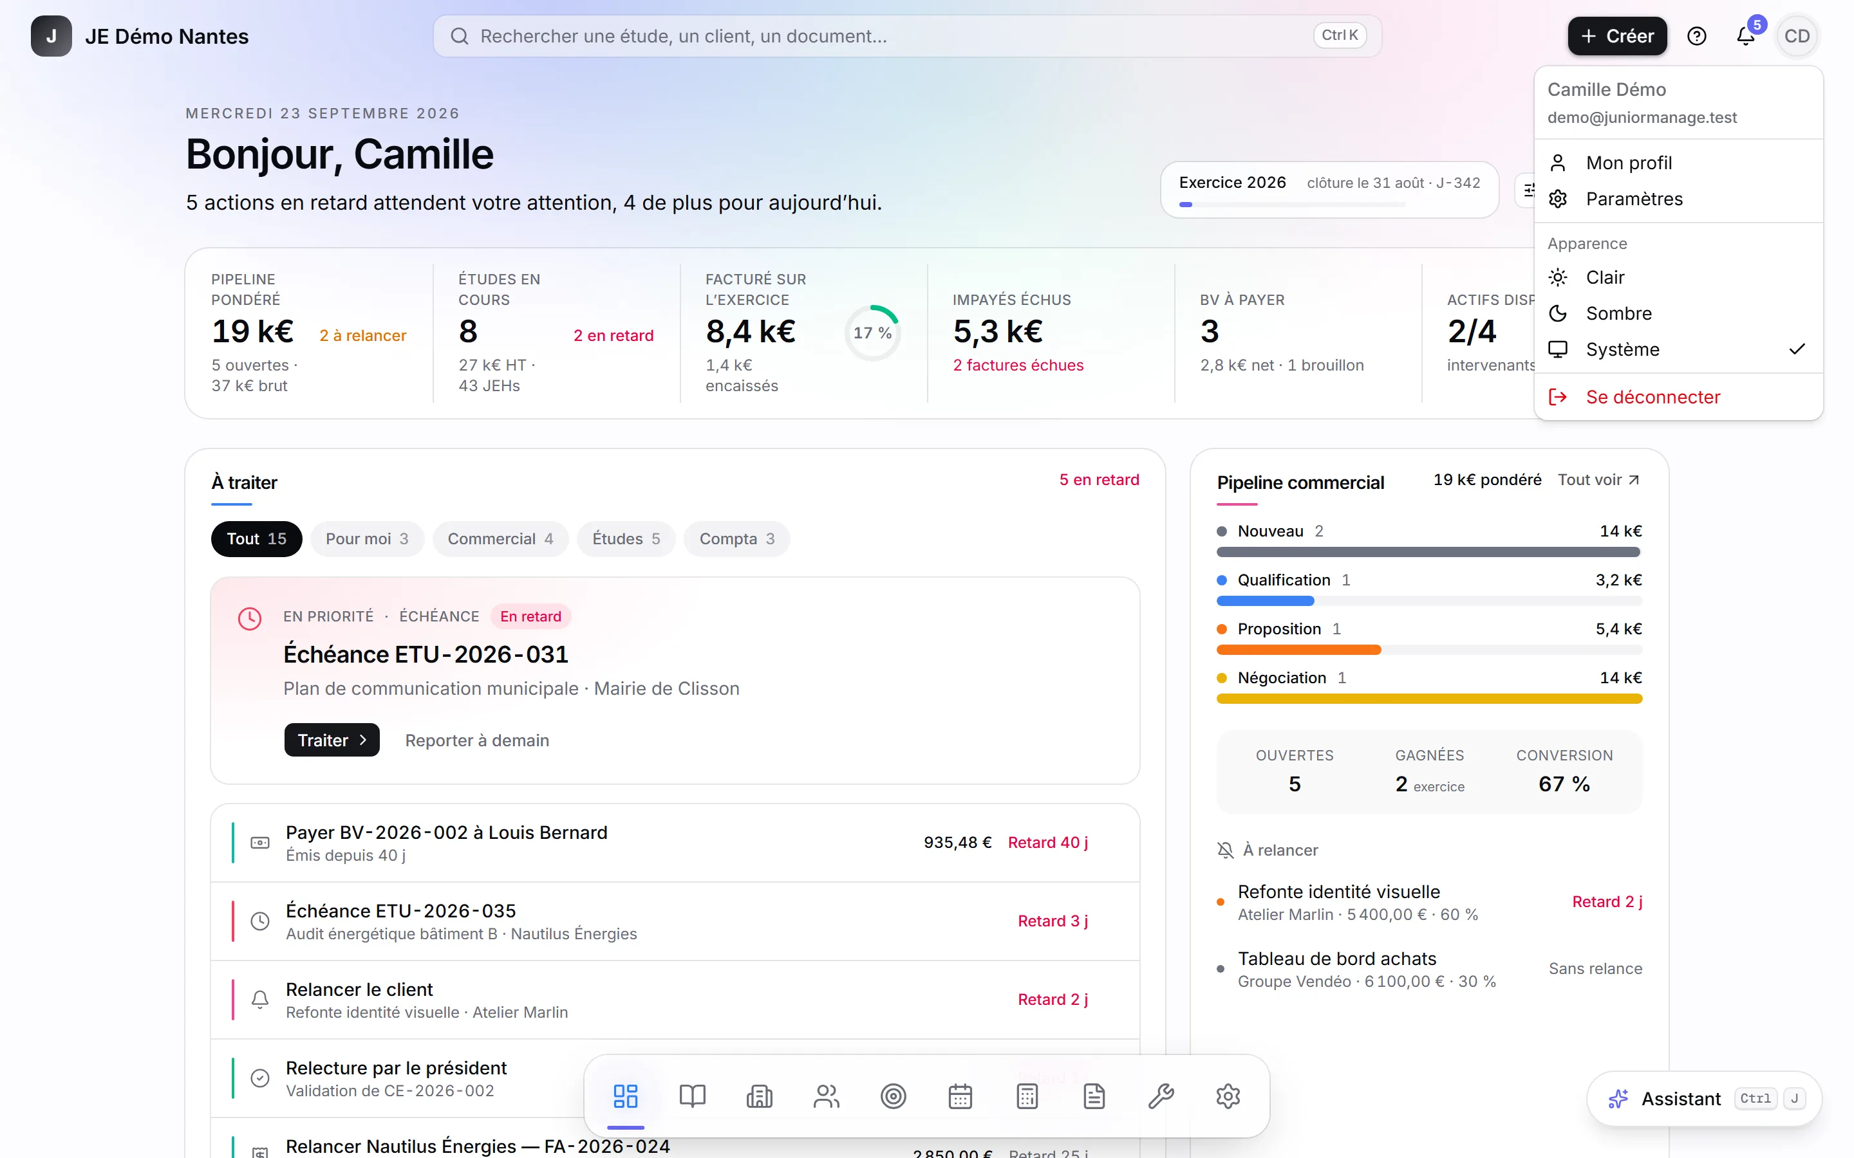Screen dimensions: 1854x1158
Task: Open Paramètres from user menu
Action: click(1678, 198)
